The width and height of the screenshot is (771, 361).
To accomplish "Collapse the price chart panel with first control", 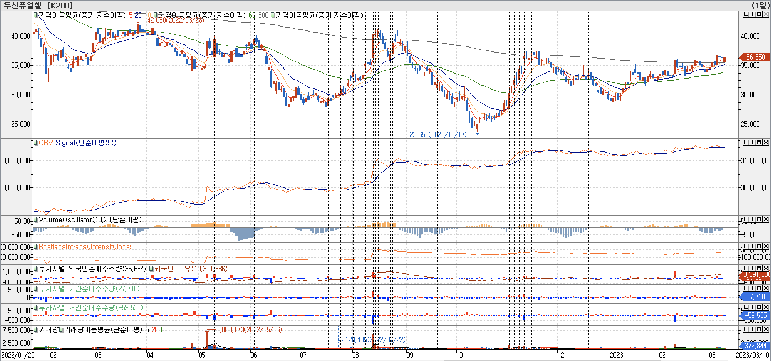I will click(746, 14).
